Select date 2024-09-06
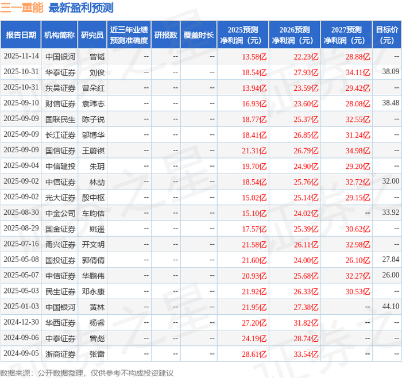 click(21, 337)
